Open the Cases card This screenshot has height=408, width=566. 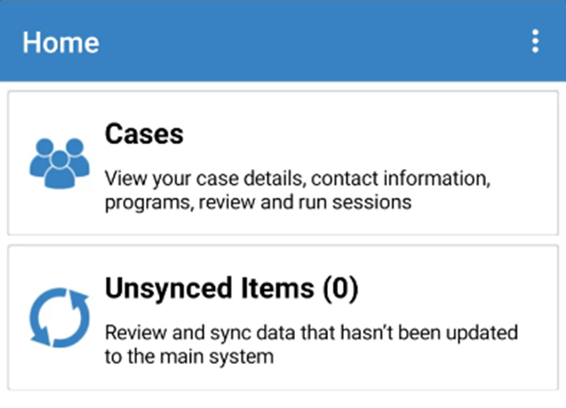283,164
